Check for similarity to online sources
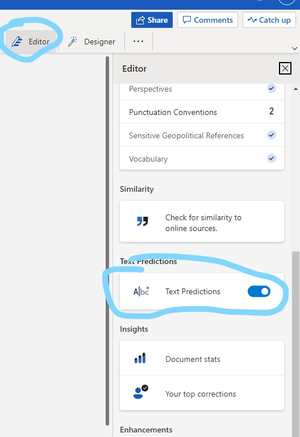This screenshot has height=437, width=300. point(202,221)
